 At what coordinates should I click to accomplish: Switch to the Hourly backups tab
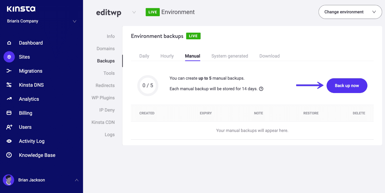(x=167, y=56)
